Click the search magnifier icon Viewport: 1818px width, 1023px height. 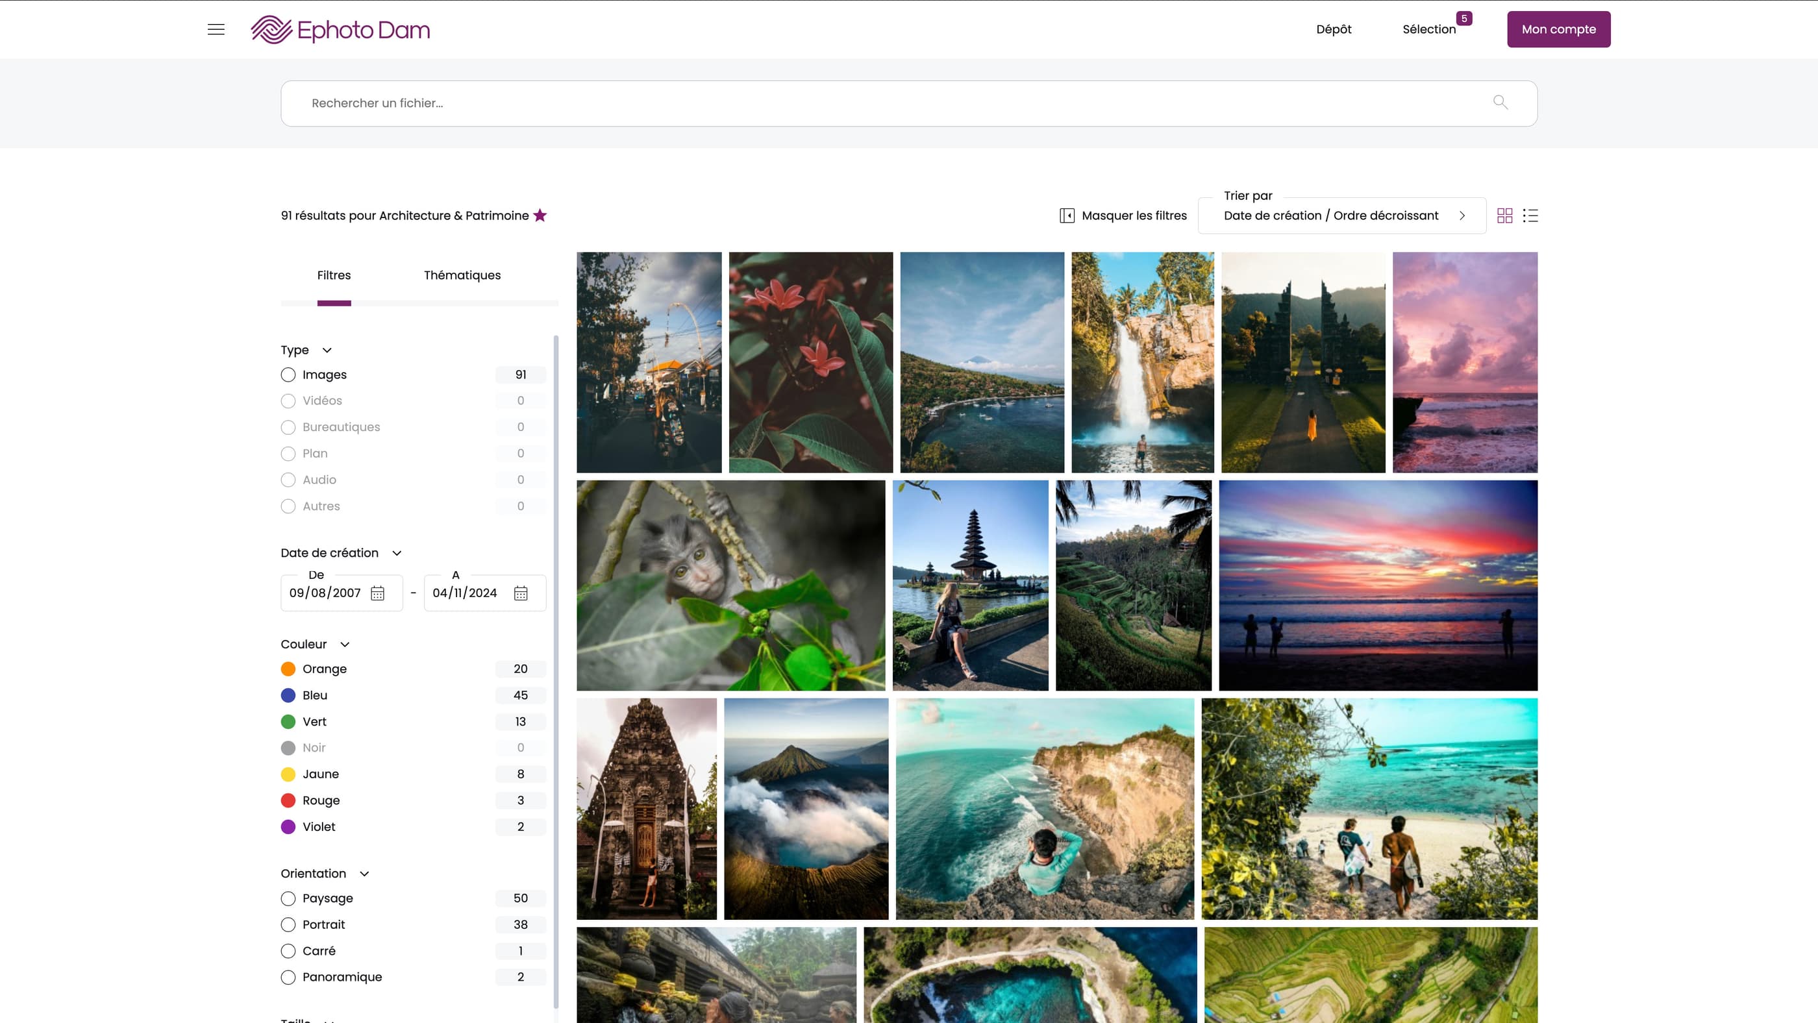click(x=1500, y=103)
